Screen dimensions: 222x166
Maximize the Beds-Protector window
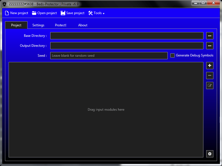(203, 3)
